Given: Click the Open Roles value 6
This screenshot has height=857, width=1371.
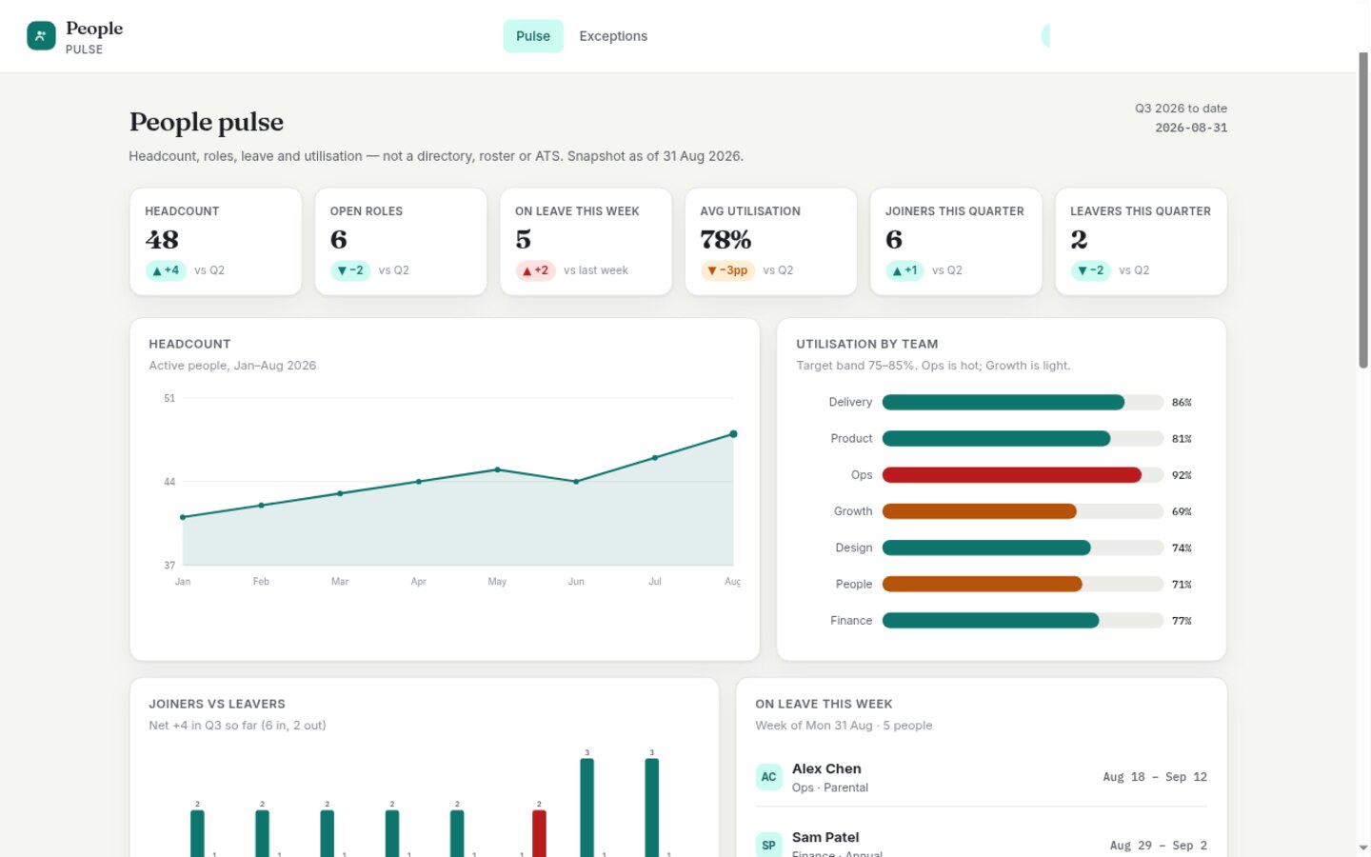Looking at the screenshot, I should [x=339, y=240].
